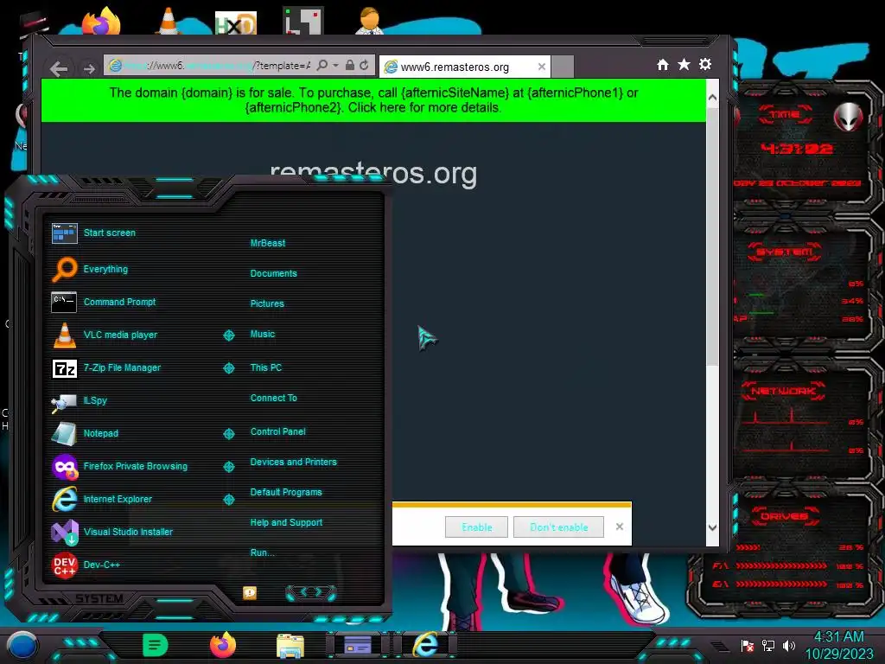Open Documents from start menu

point(273,273)
